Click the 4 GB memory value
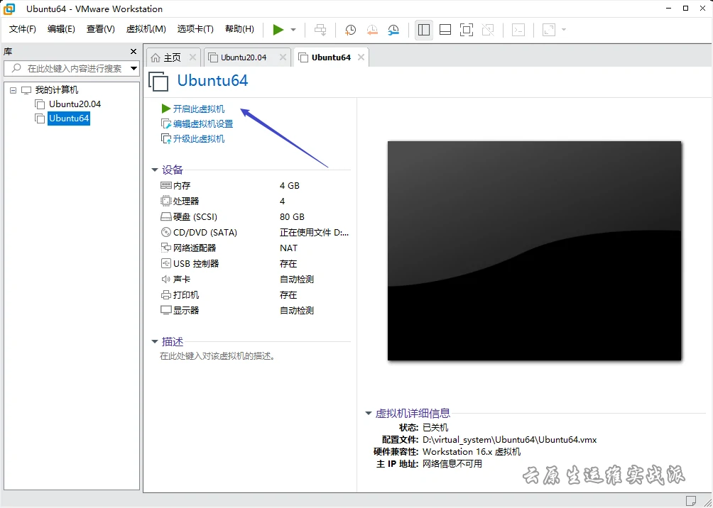Viewport: 713px width, 508px height. [290, 185]
